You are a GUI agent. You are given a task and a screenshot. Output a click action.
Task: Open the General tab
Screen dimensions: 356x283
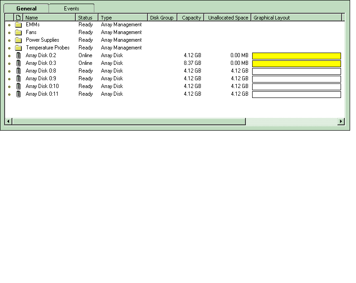[26, 9]
